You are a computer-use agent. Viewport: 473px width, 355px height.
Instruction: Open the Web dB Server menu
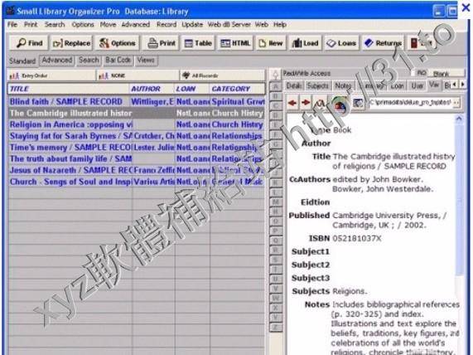click(x=229, y=25)
